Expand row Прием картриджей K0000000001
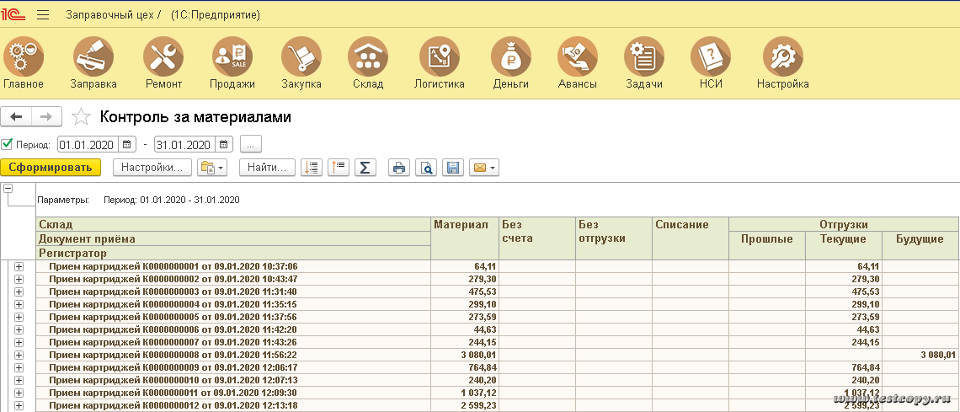 click(x=19, y=267)
